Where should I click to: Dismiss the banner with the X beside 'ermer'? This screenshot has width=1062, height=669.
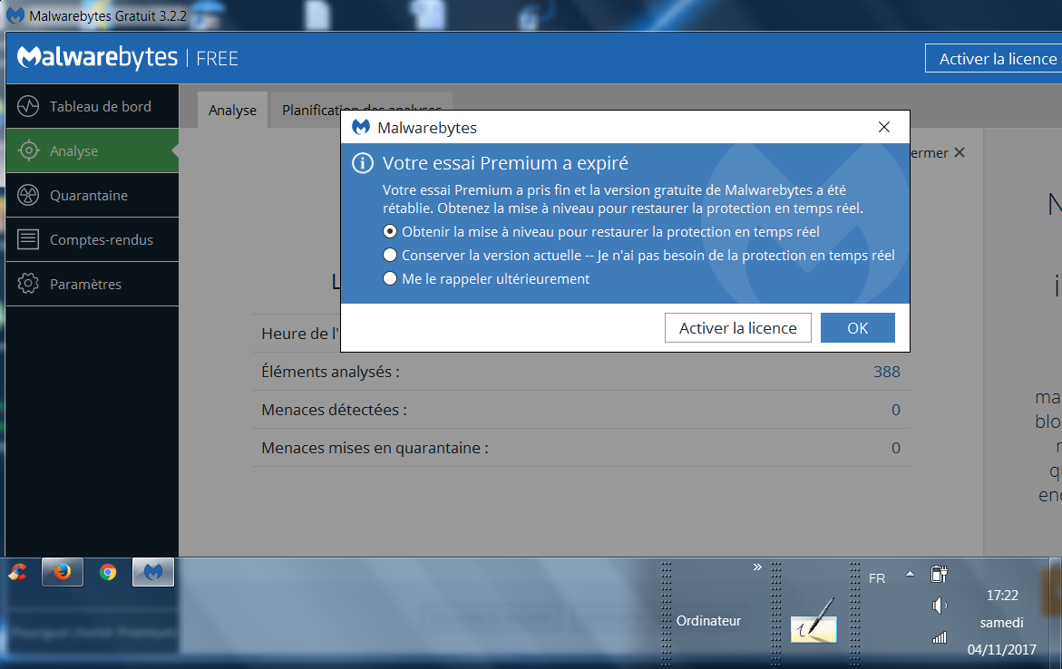click(x=959, y=153)
